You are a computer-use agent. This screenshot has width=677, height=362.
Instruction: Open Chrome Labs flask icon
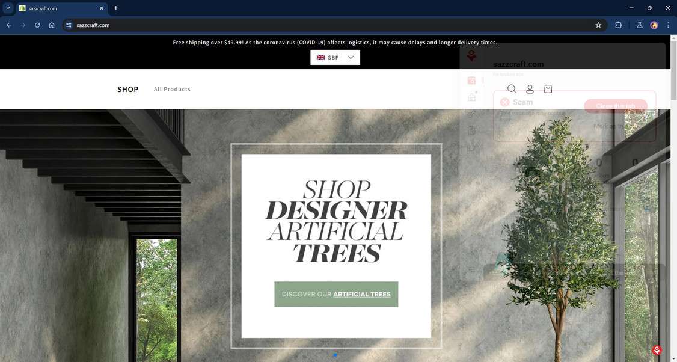tap(640, 25)
